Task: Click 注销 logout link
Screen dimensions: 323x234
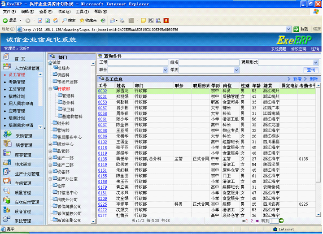Action: (315, 49)
